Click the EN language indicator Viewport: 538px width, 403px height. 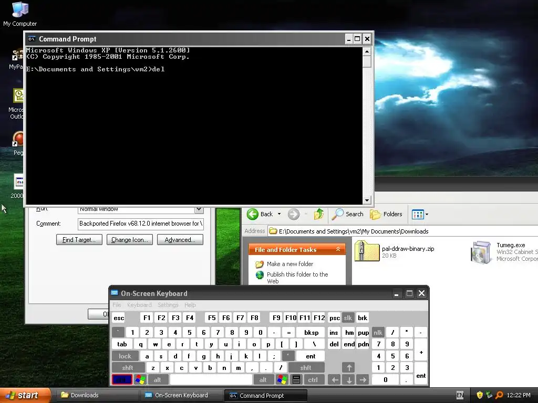pyautogui.click(x=460, y=395)
